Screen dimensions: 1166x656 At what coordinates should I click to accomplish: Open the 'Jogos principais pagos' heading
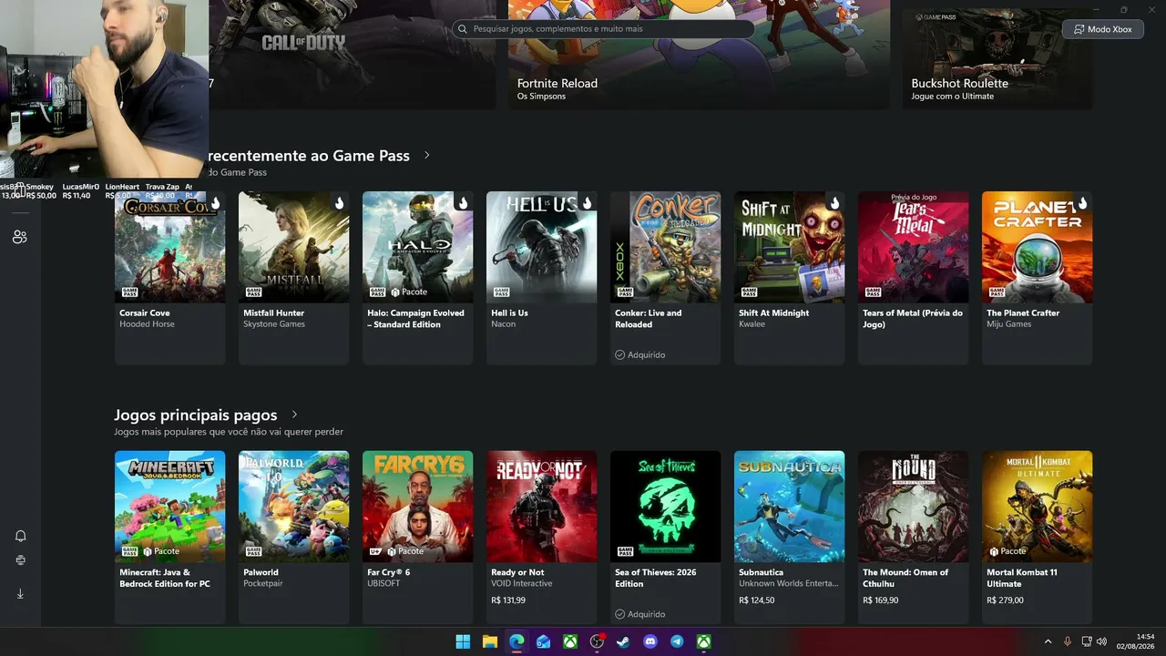[195, 415]
